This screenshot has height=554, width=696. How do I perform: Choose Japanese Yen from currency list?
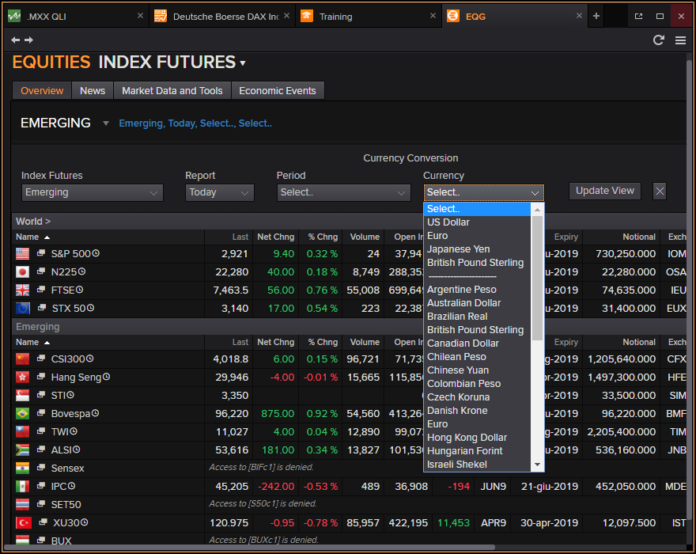tap(477, 249)
